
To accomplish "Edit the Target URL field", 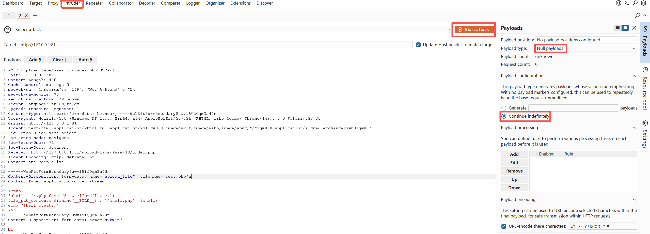I will tap(216, 45).
